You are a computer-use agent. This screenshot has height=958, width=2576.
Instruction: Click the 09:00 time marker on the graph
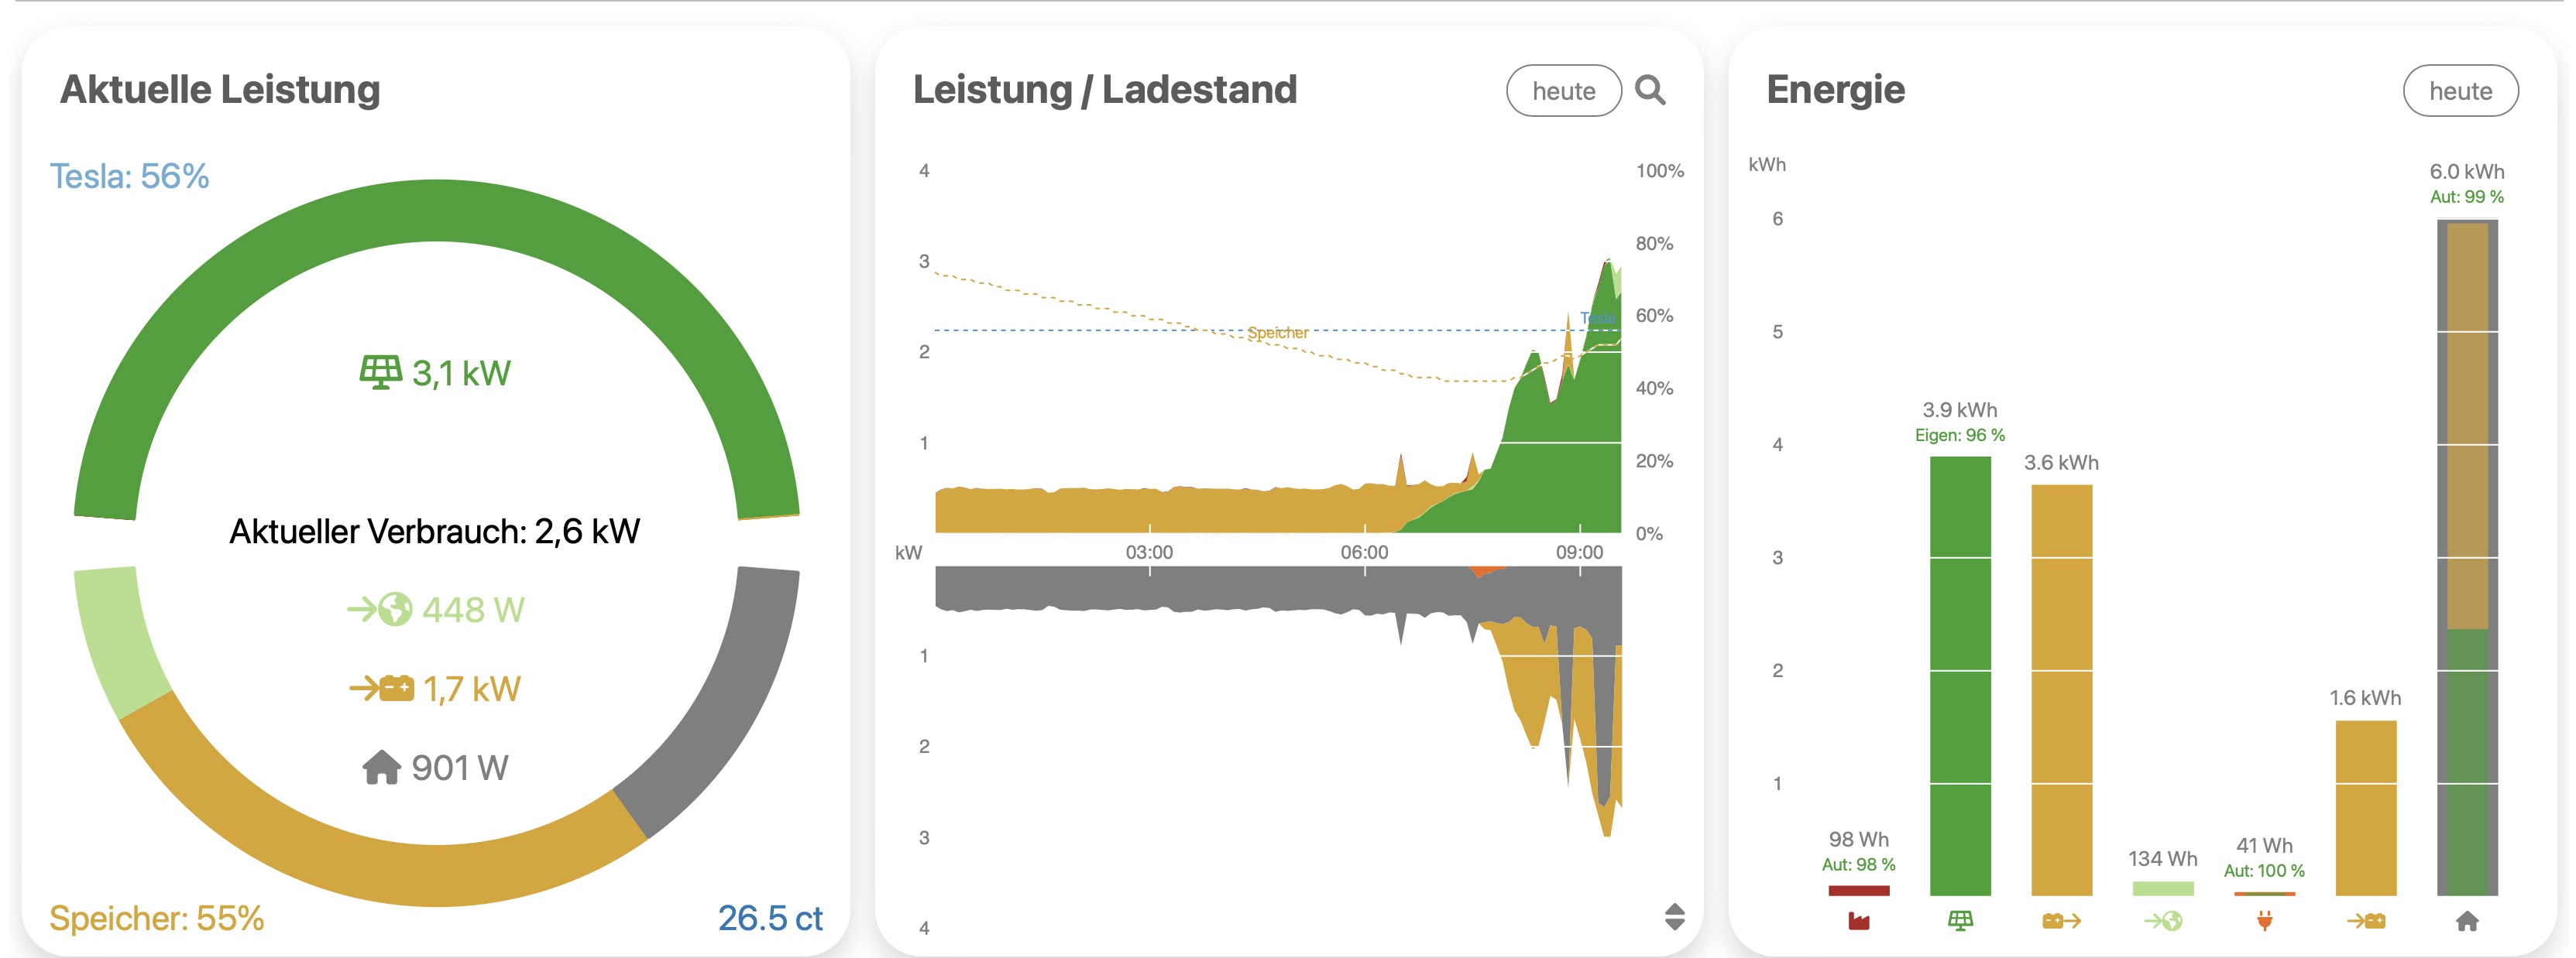[x=1579, y=553]
